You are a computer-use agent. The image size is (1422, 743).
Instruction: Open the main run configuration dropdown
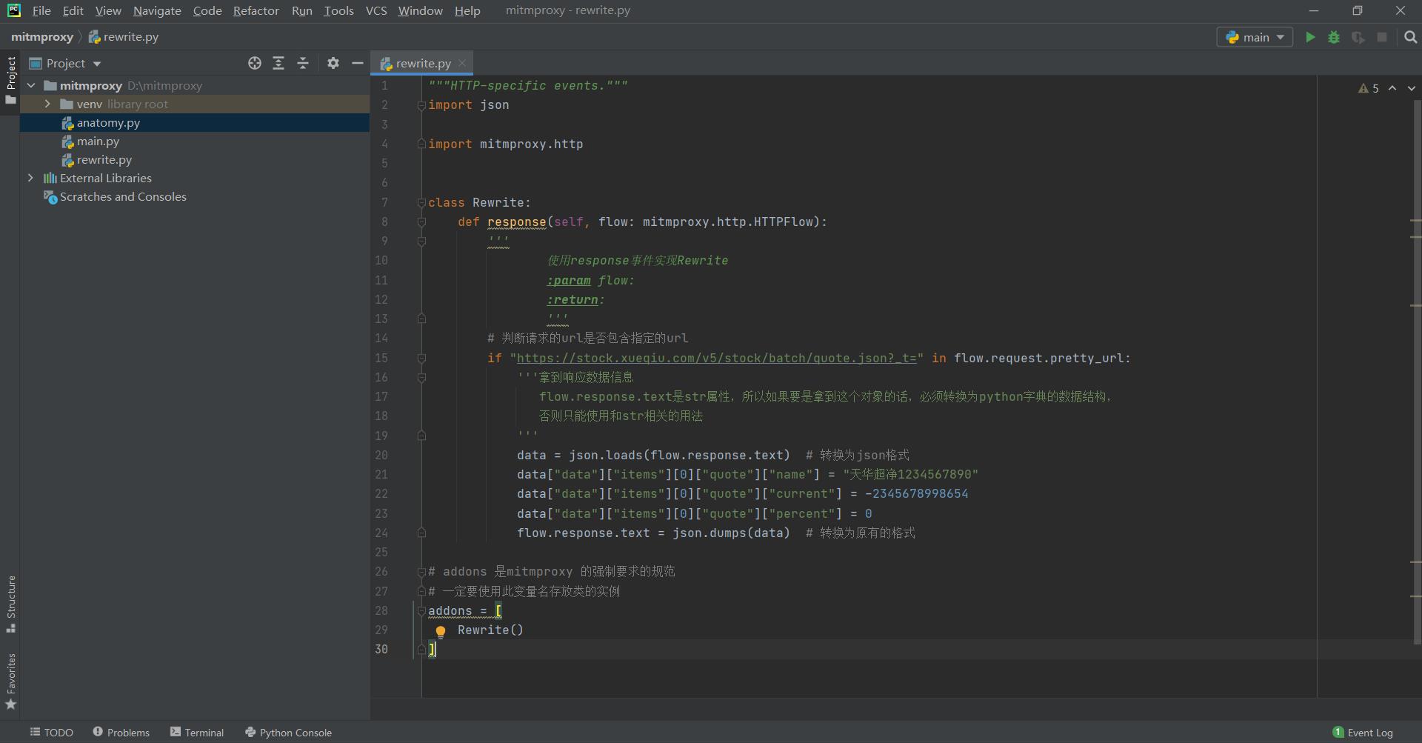1255,37
